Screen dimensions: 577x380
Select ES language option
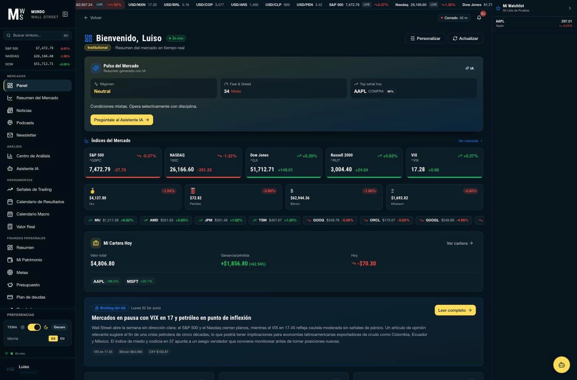point(53,338)
